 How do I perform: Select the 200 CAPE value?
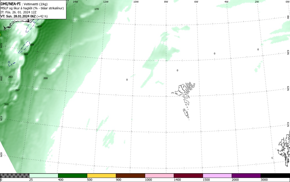point(46,78)
